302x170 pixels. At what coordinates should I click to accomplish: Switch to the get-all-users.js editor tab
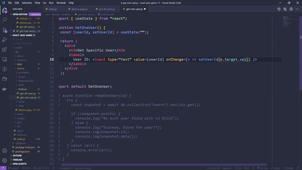pyautogui.click(x=107, y=9)
